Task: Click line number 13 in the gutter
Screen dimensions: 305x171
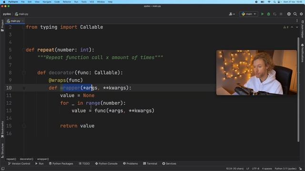Action: [9, 111]
